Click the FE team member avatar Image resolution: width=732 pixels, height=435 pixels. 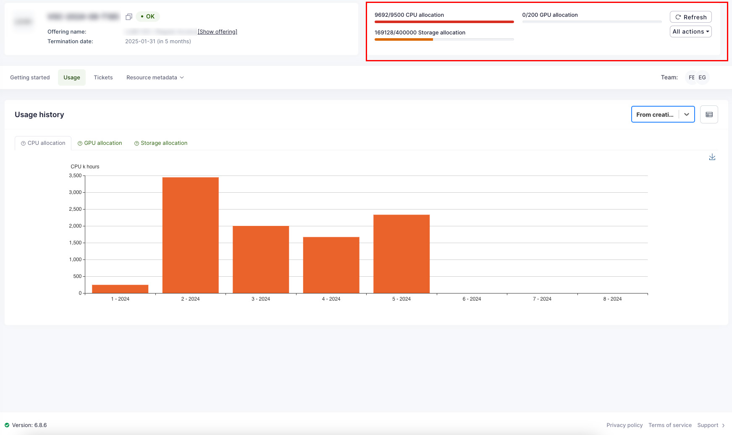691,78
